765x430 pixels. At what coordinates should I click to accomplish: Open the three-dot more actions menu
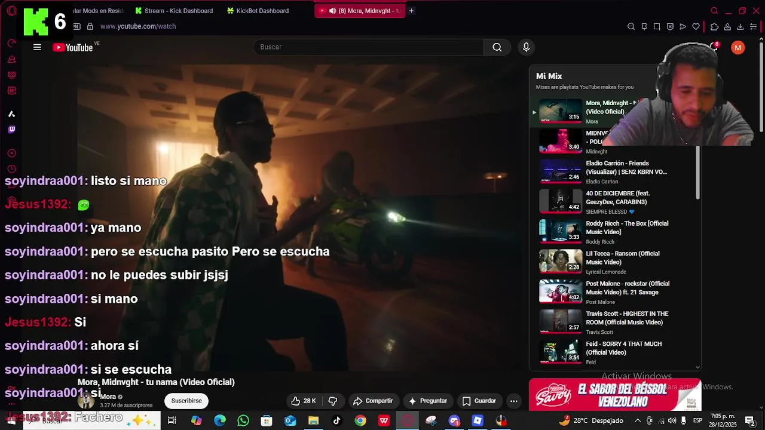513,401
